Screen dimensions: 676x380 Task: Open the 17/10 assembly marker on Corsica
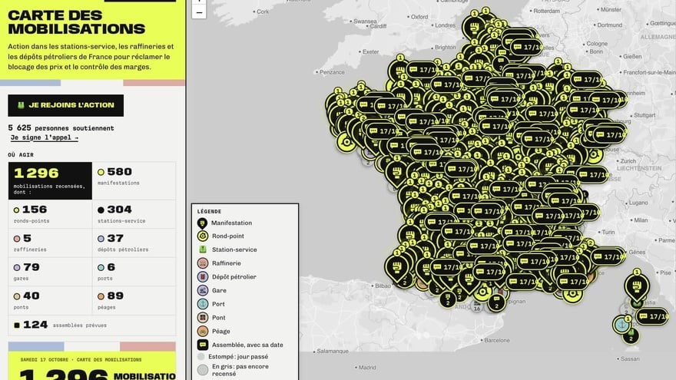652,316
